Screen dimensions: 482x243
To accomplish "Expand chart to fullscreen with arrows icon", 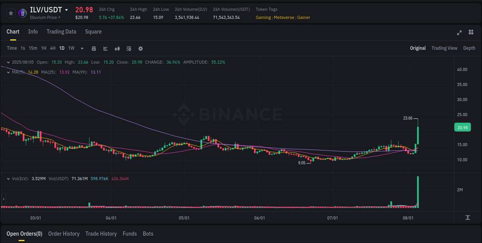I will pyautogui.click(x=459, y=33).
